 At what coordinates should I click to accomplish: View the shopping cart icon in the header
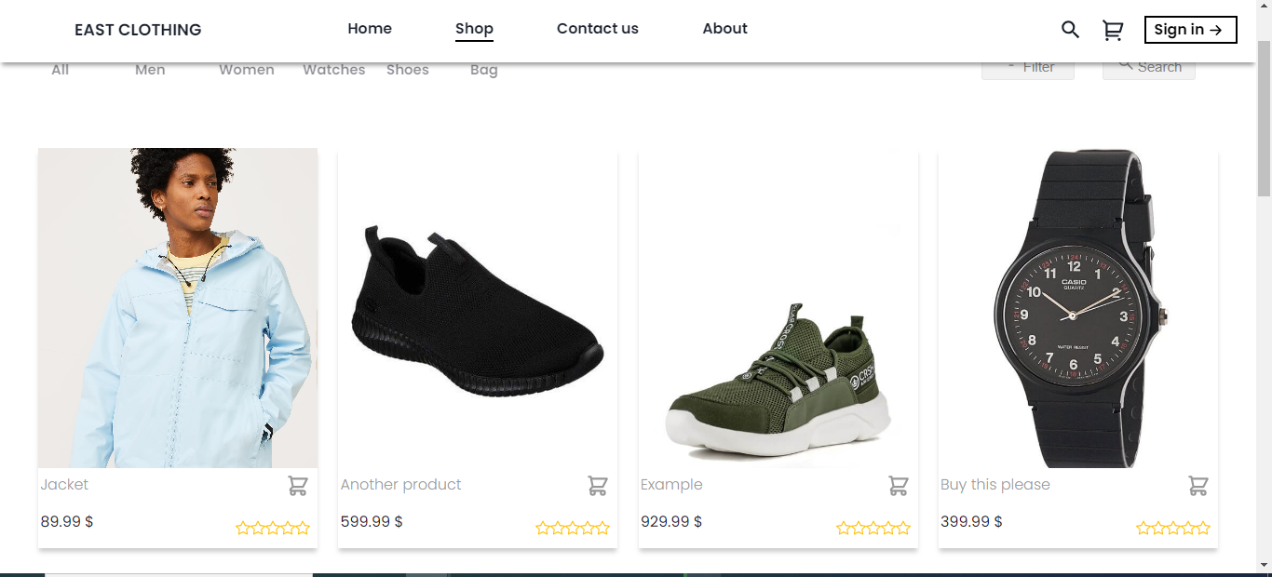(1112, 29)
